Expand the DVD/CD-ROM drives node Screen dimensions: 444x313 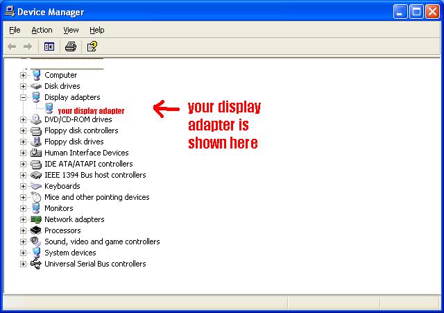(x=23, y=119)
